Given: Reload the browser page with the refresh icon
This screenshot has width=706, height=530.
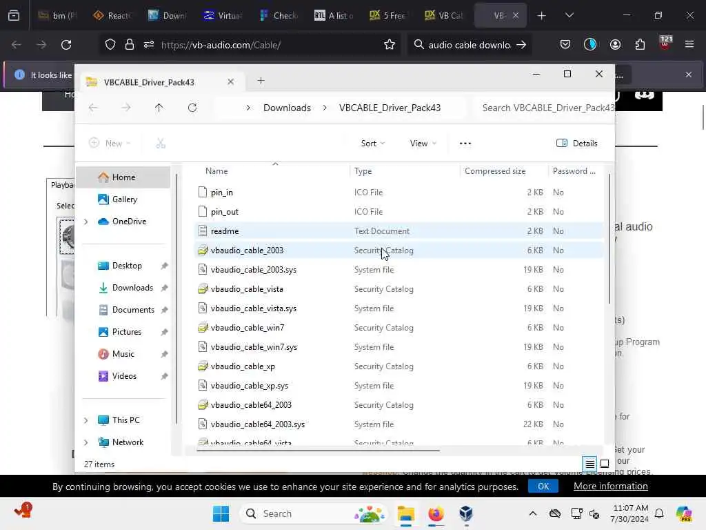Looking at the screenshot, I should 66,45.
